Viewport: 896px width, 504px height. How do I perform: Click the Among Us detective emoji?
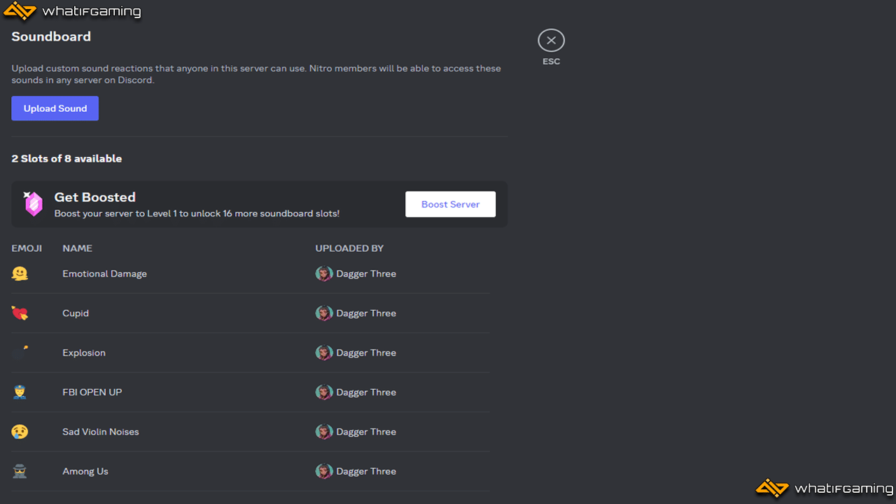point(20,471)
